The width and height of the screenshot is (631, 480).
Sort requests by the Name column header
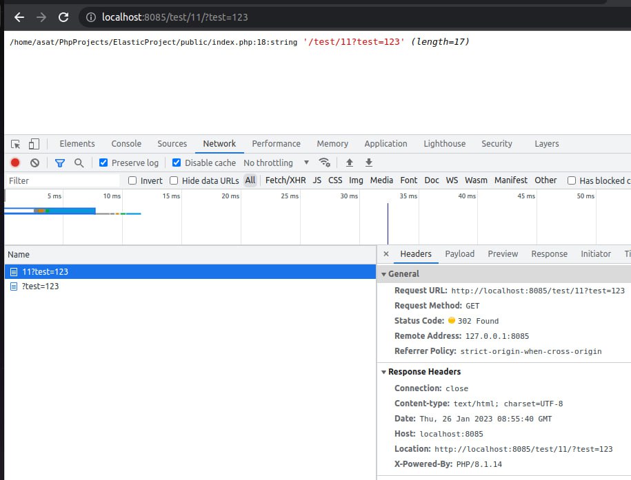click(190, 255)
